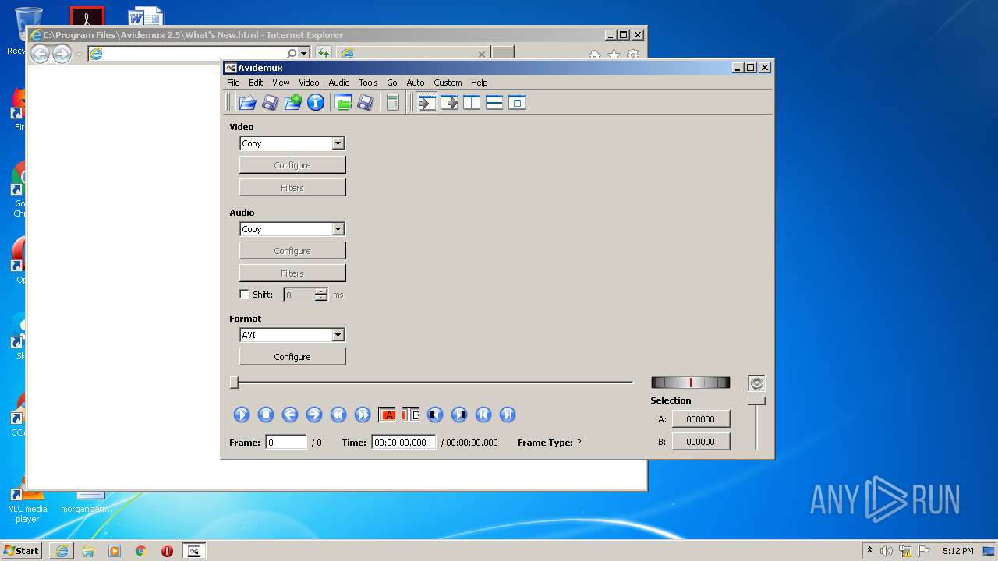The width and height of the screenshot is (998, 561).
Task: Open the Video codec Copy dropdown
Action: click(338, 143)
